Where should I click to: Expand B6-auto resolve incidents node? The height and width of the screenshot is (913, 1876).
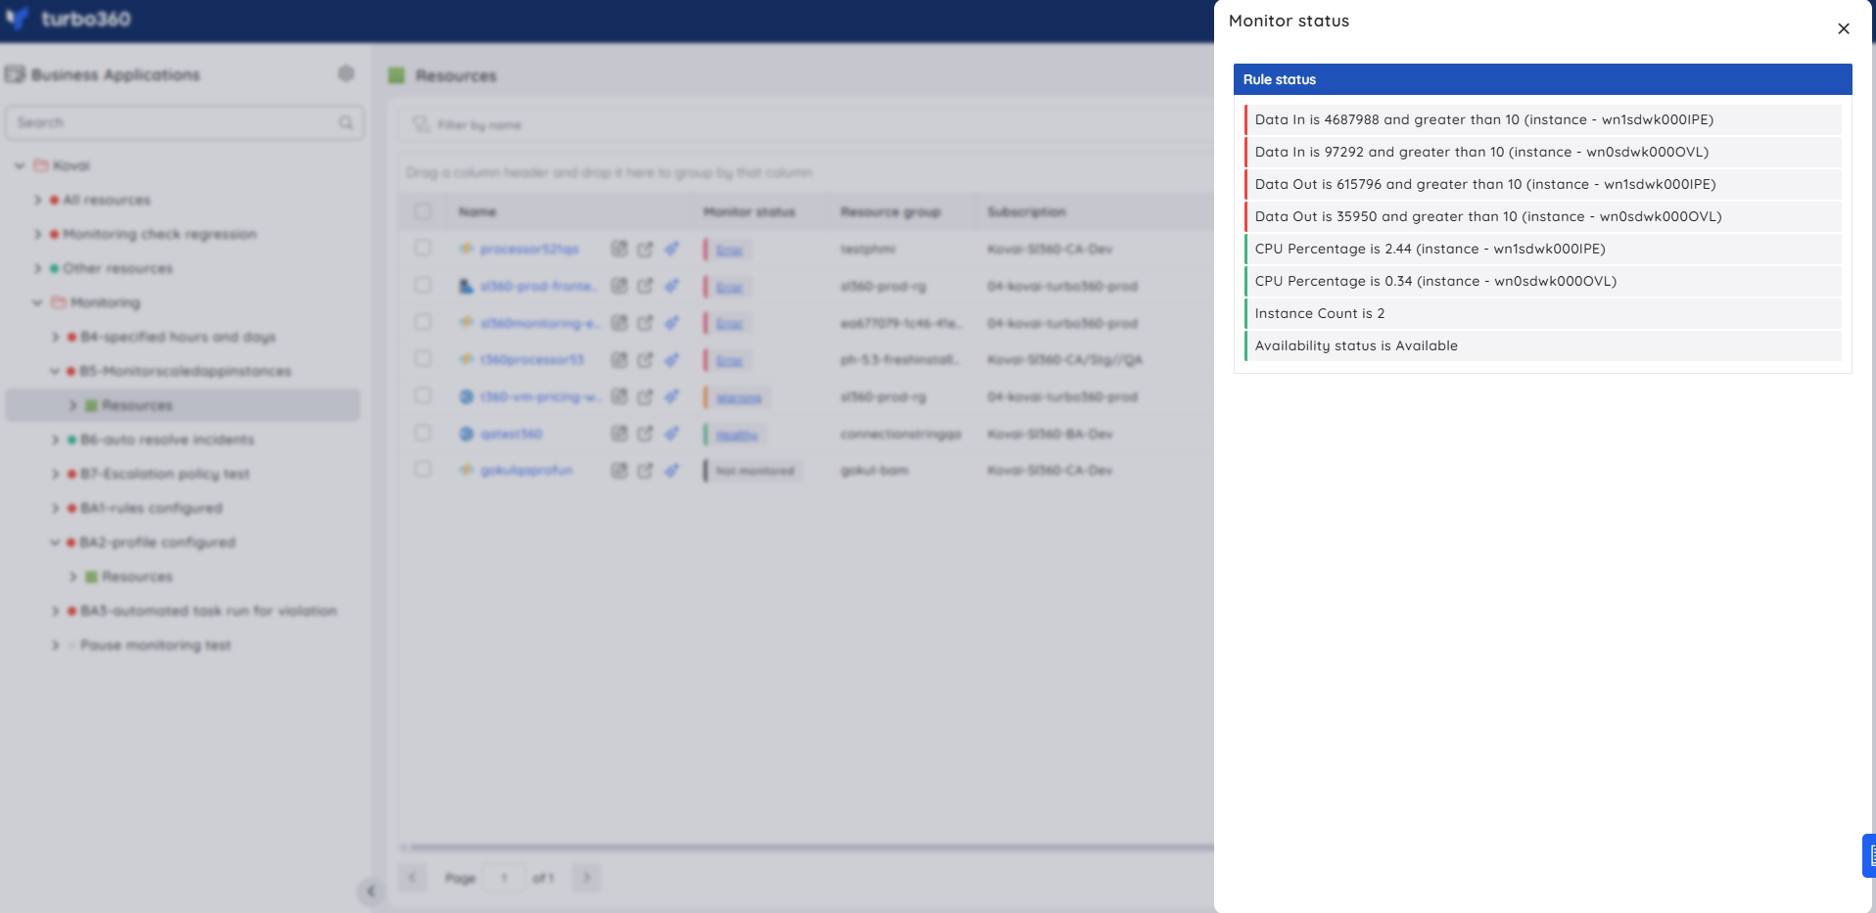(55, 439)
